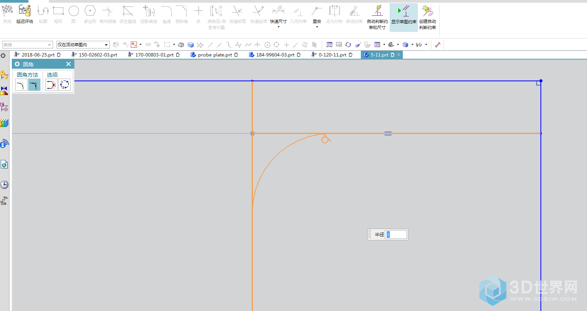Click 投影曲线 (Project Curve) tool
The width and height of the screenshot is (587, 311).
[148, 15]
